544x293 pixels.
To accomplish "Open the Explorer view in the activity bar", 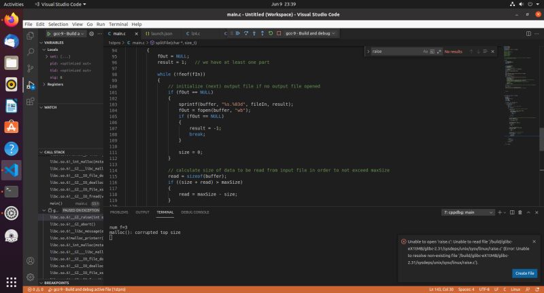I will [31, 35].
